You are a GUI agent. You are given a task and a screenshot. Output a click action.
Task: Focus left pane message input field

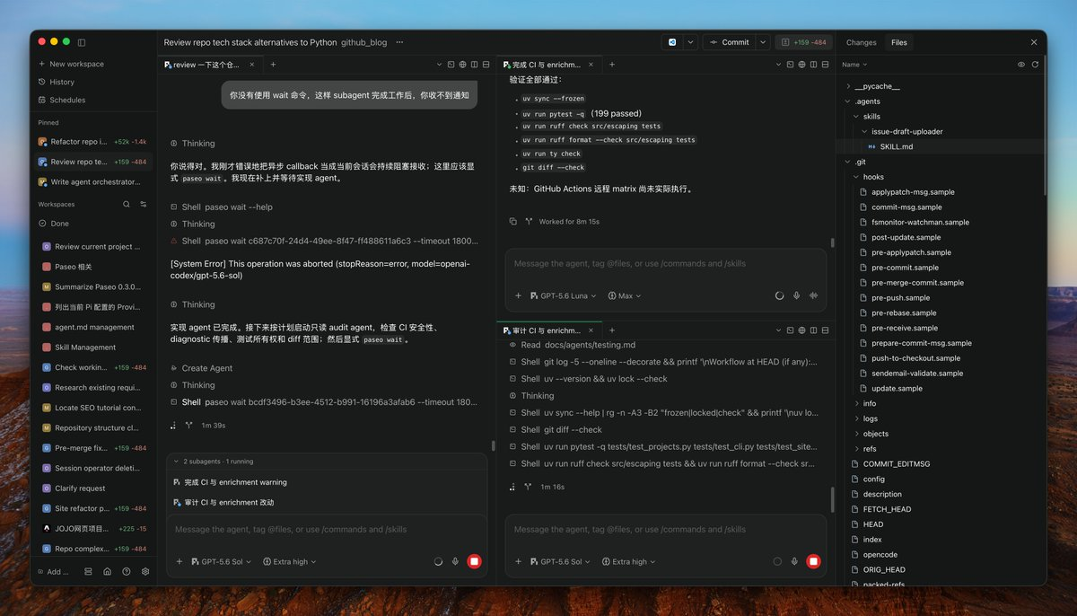click(x=326, y=530)
